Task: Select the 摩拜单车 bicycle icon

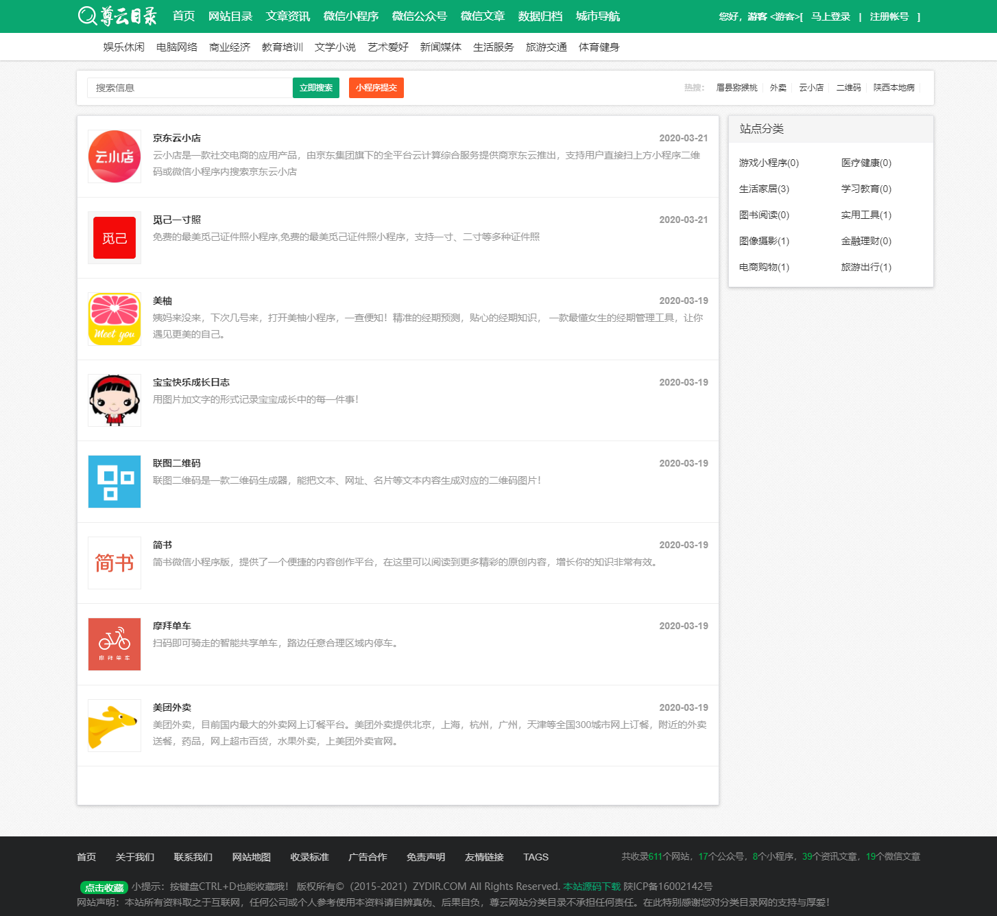Action: [x=115, y=644]
